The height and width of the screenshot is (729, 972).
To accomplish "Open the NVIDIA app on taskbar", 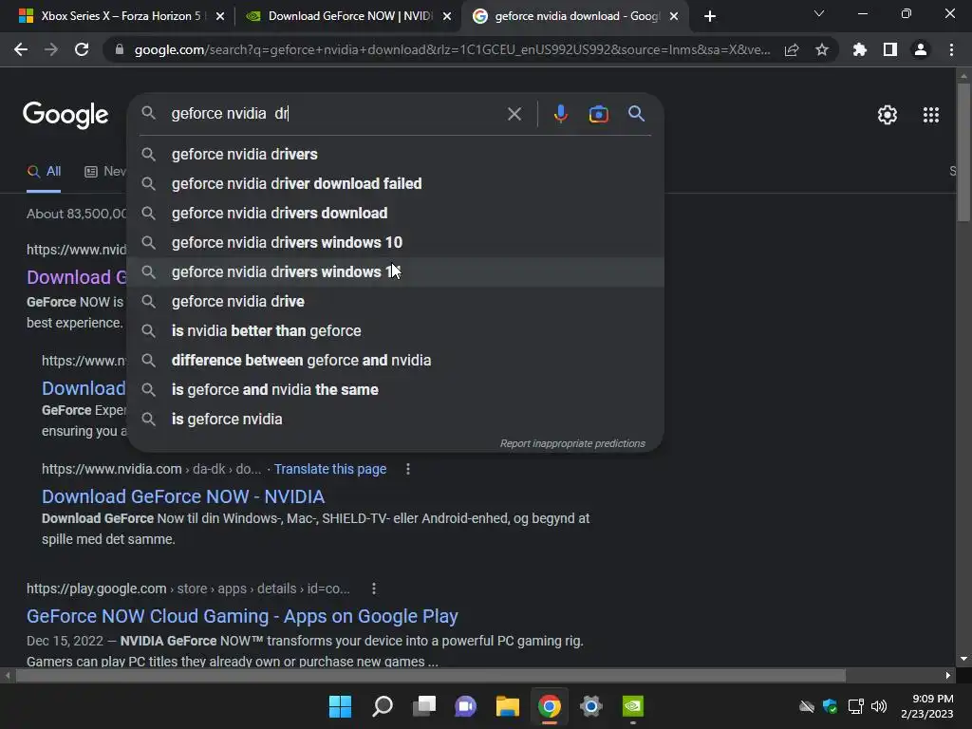I will [633, 706].
